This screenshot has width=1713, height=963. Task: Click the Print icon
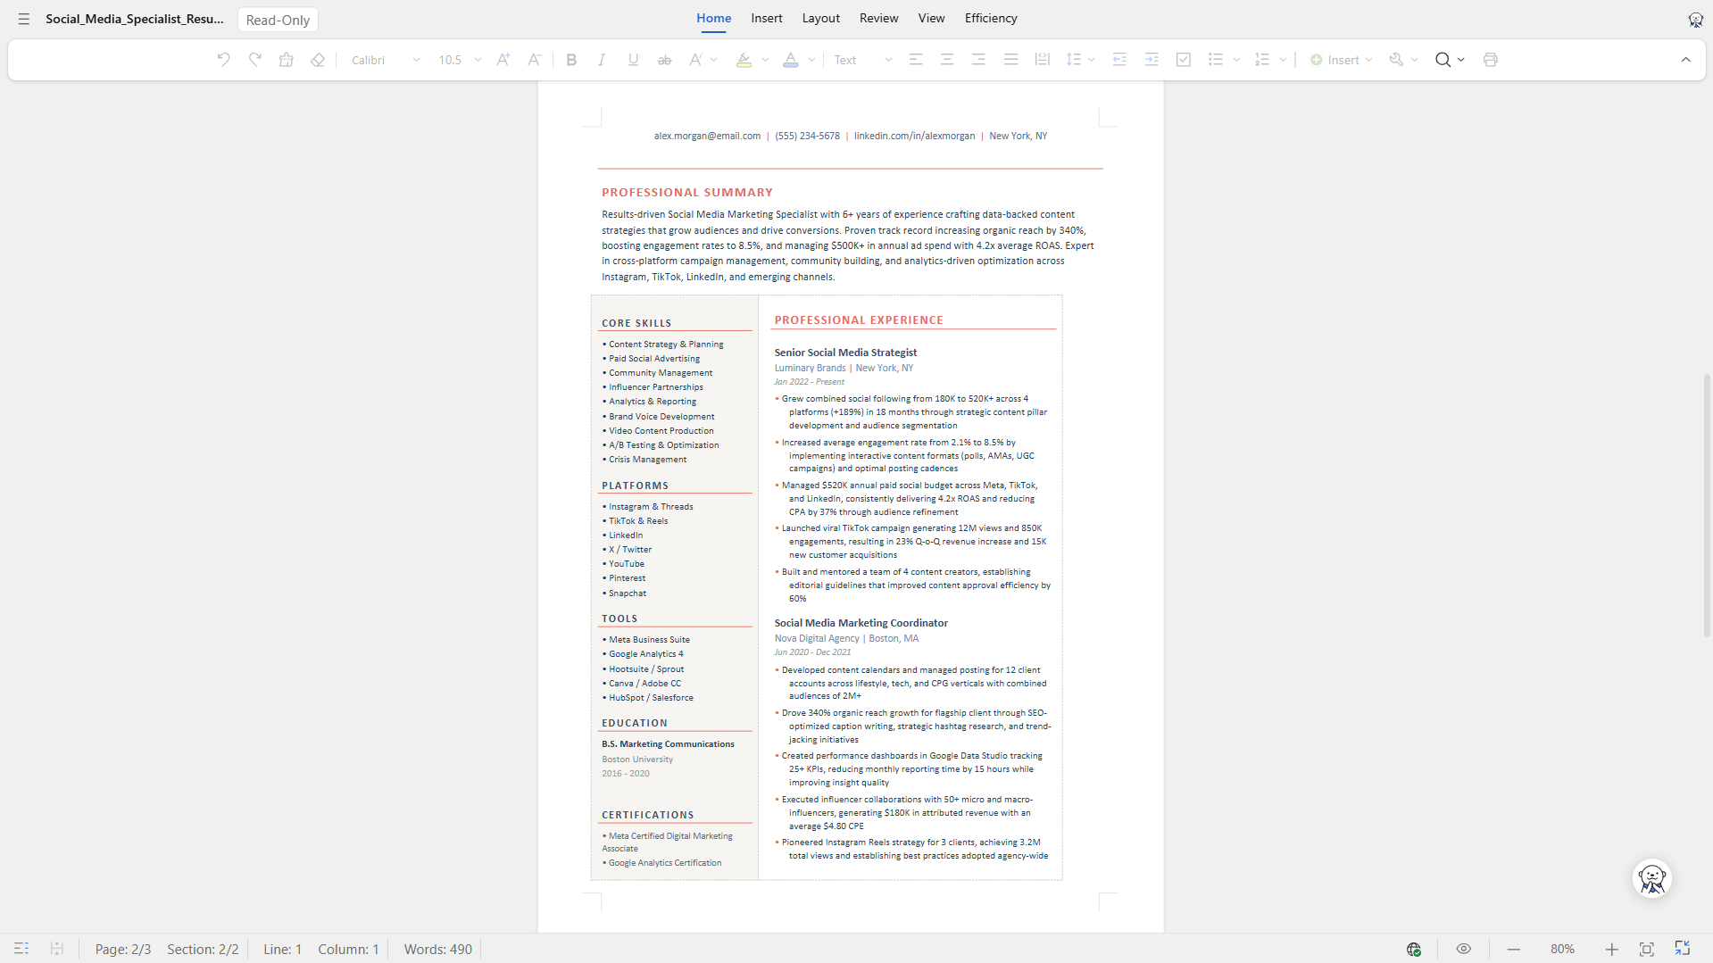tap(1490, 60)
